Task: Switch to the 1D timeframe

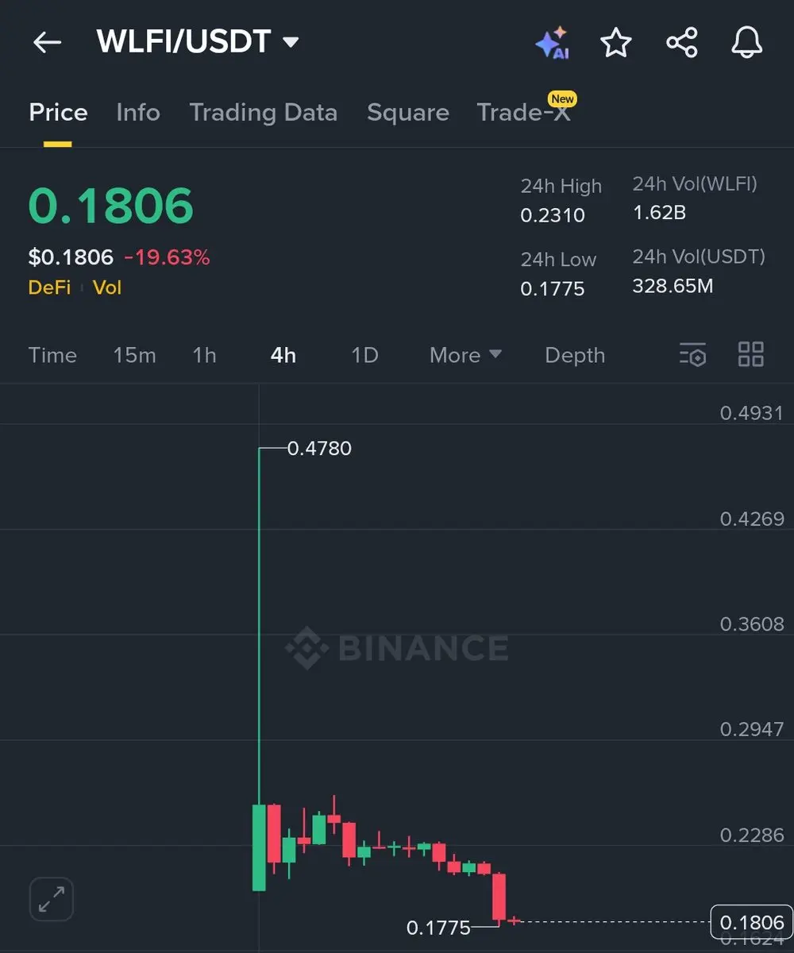Action: 364,355
